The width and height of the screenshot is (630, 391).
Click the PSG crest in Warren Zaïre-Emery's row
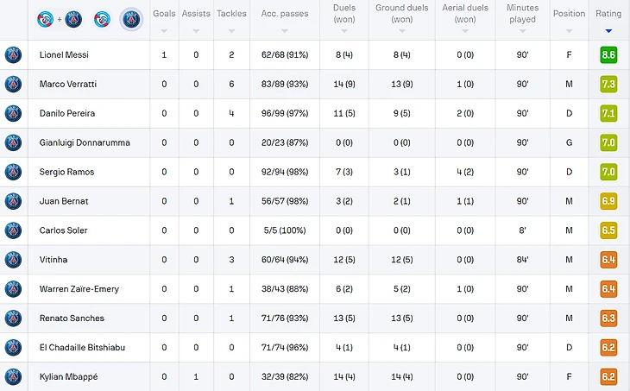coord(13,289)
